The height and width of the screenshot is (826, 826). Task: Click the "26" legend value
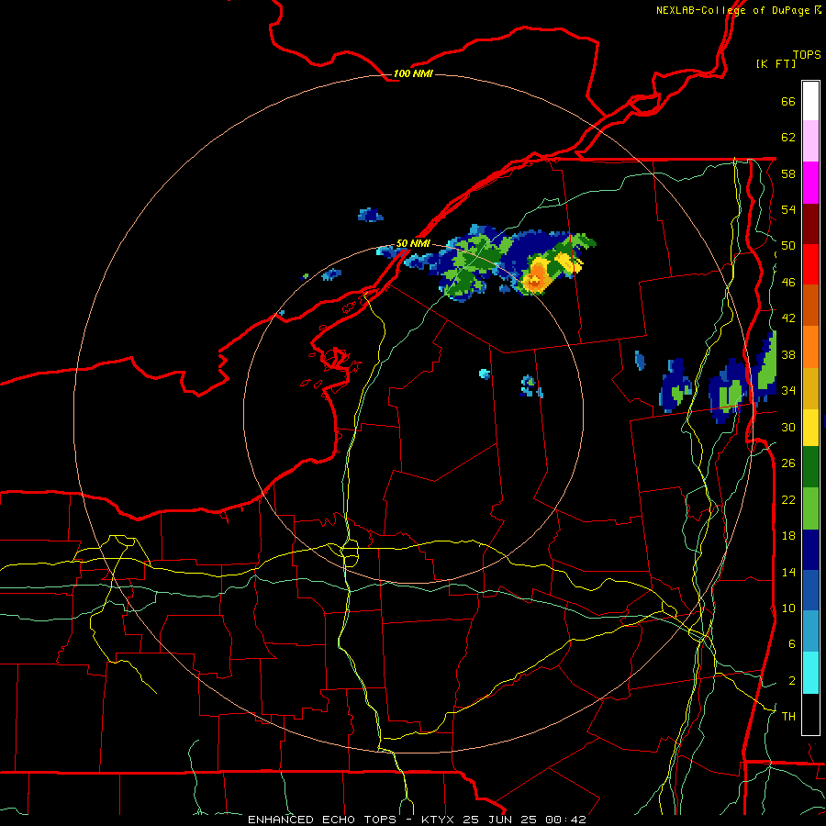[x=788, y=463]
